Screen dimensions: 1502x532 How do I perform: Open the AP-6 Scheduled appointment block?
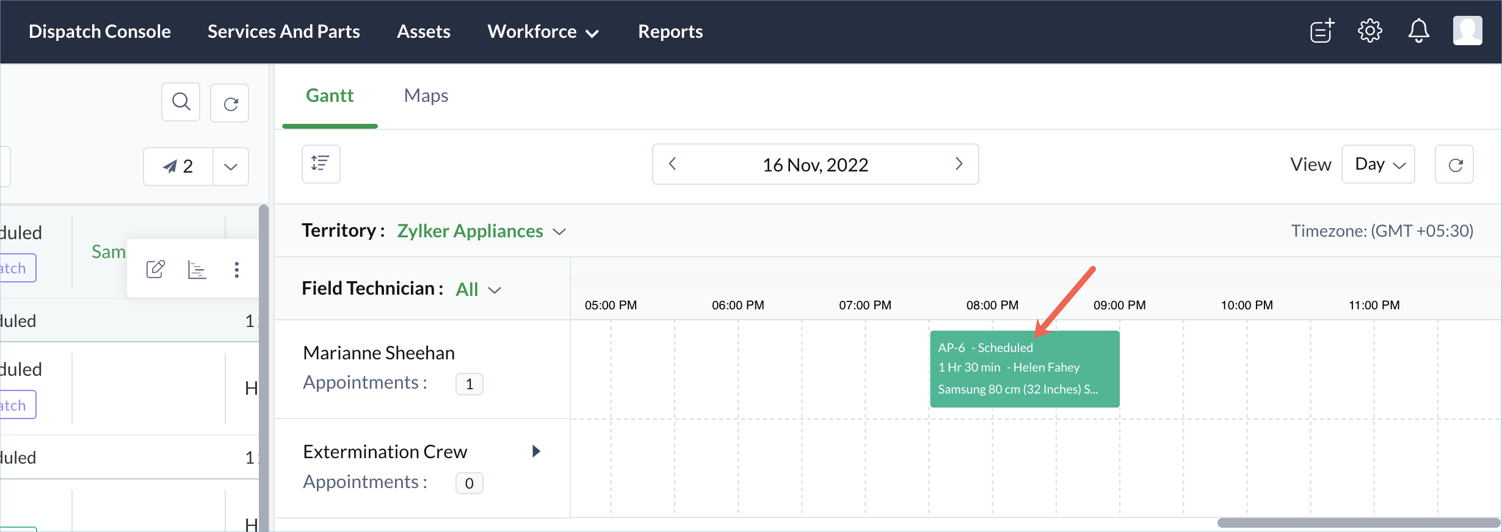(x=1025, y=368)
